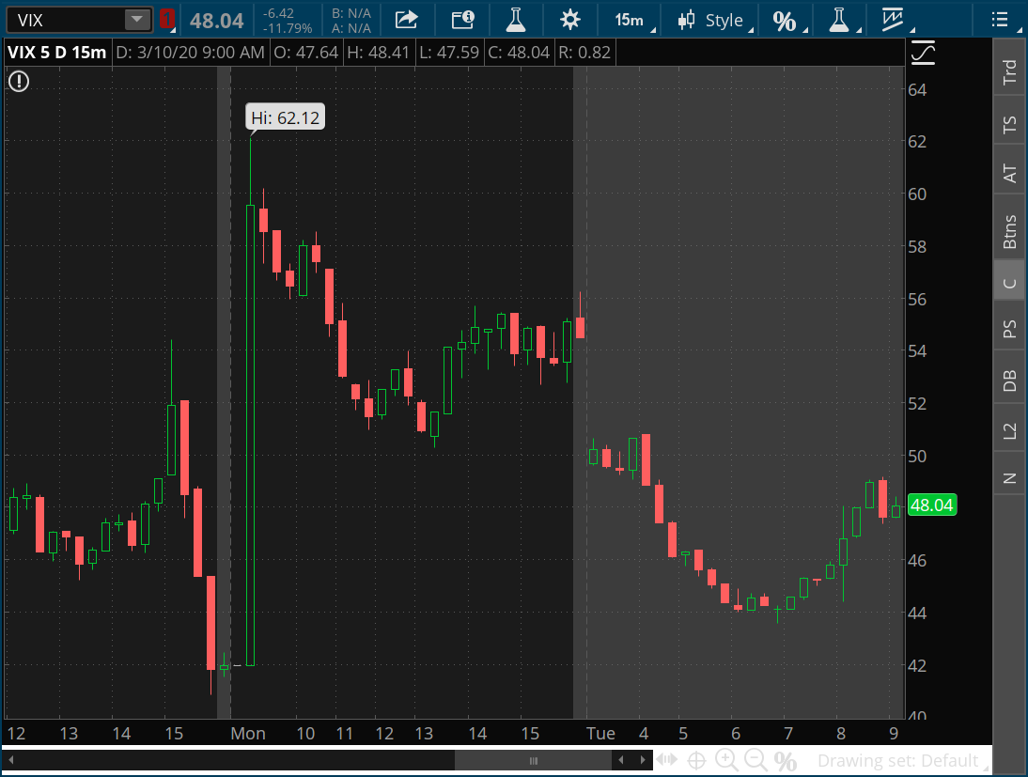The image size is (1028, 777).
Task: Open the DB side tab
Action: (x=1009, y=380)
